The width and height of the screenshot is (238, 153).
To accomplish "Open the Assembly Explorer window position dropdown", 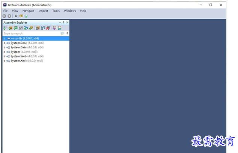I will point(60,22).
